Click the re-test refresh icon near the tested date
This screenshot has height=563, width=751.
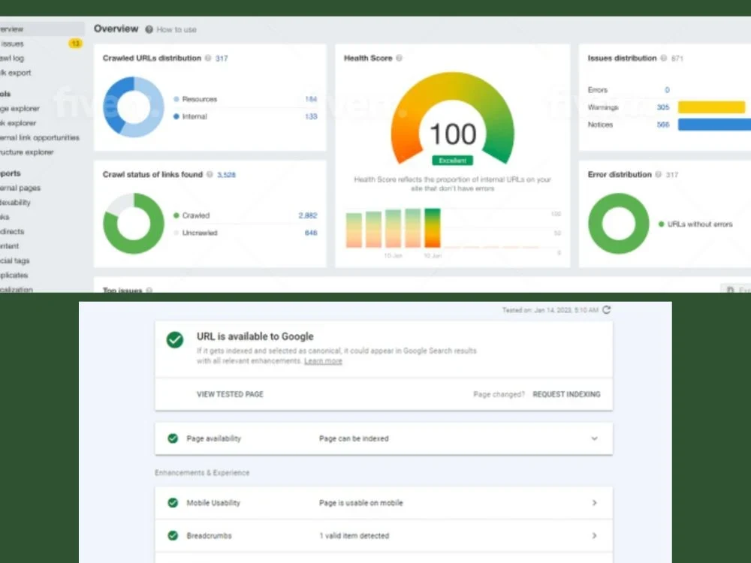[x=606, y=309]
